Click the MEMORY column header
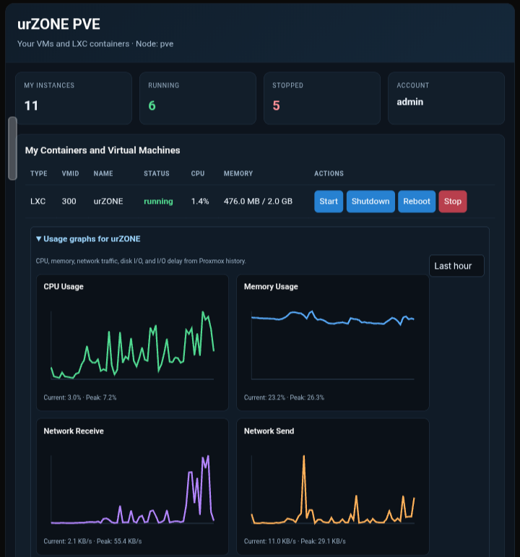 (238, 173)
